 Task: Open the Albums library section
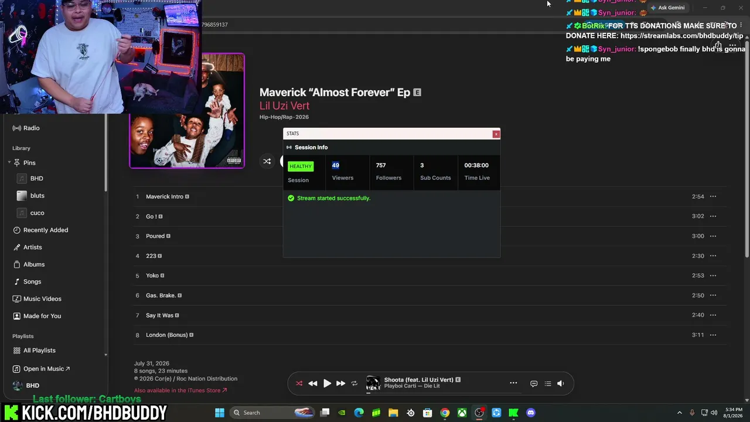tap(34, 264)
